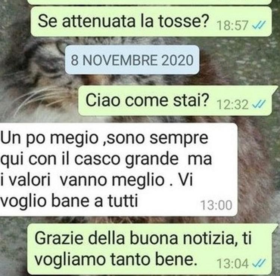Click the pointed tail of "Ciao come stai?" bubble
The width and height of the screenshot is (280, 276).
tap(274, 89)
